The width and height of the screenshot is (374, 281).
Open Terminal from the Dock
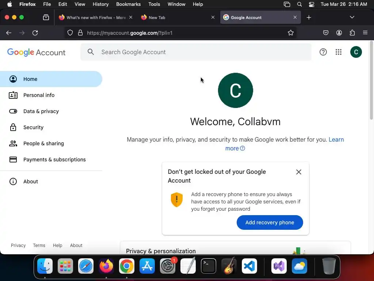coord(209,266)
